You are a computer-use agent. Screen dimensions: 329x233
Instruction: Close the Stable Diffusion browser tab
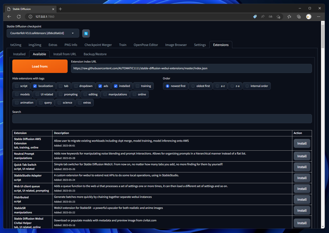point(53,9)
